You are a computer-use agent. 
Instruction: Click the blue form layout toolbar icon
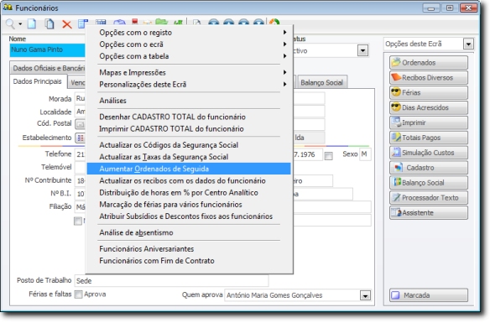pyautogui.click(x=82, y=23)
